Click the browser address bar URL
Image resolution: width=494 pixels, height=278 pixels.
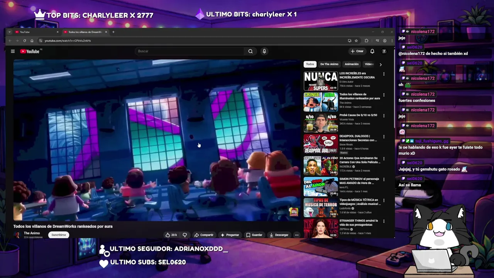pyautogui.click(x=68, y=41)
